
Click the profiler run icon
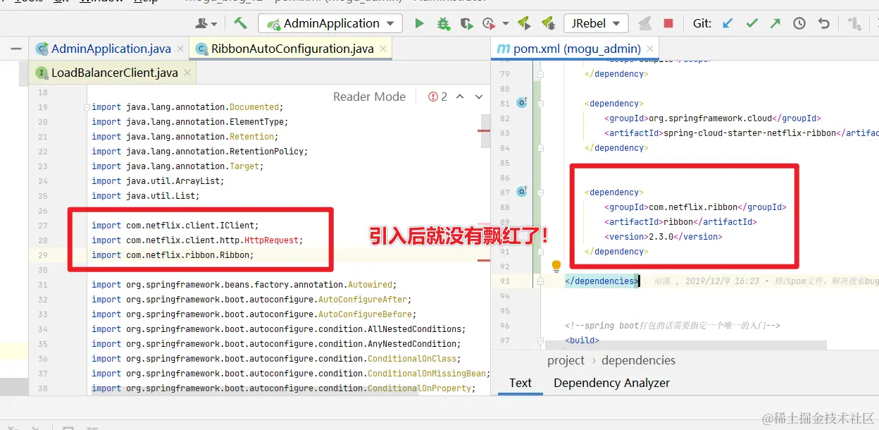click(489, 23)
